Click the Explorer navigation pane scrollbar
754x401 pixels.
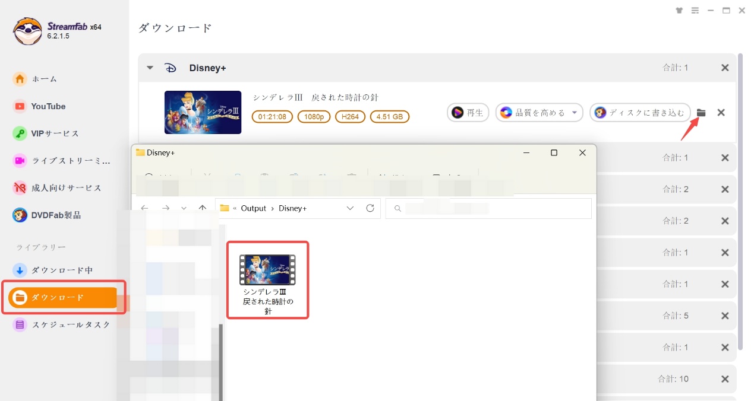coord(222,363)
